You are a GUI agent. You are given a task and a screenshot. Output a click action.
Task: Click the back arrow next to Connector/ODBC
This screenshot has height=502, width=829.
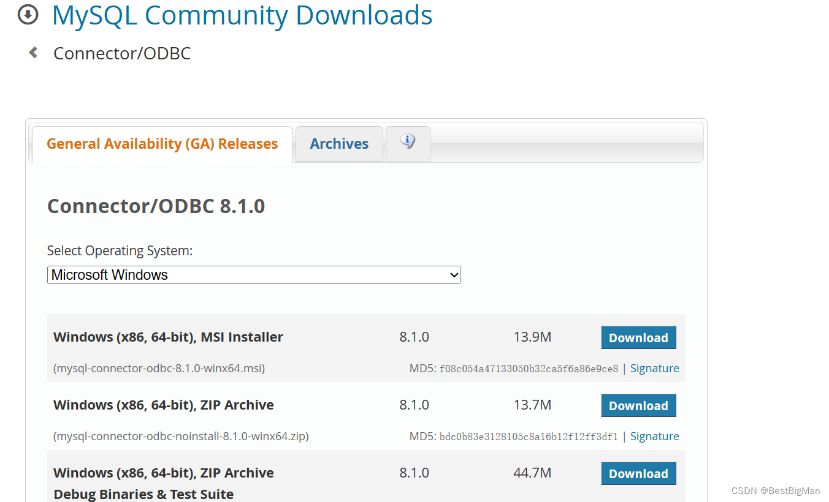coord(33,53)
